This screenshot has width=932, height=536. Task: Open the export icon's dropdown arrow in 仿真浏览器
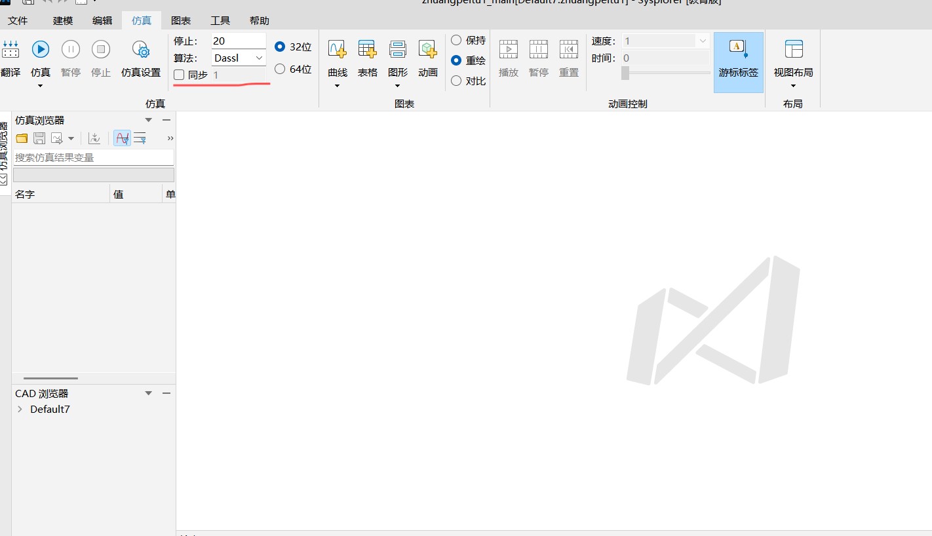pos(71,138)
